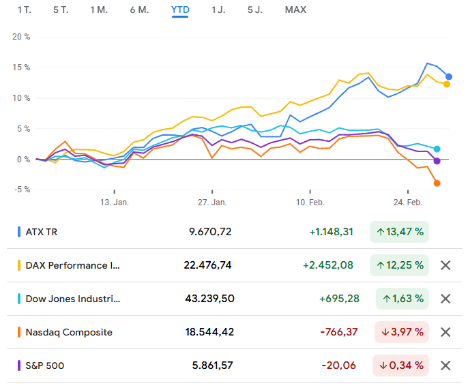Open the Nasdaq Composite row

pos(234,332)
